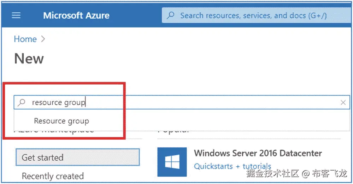353x184 pixels.
Task: Click the partially hidden Popular heading
Action: pyautogui.click(x=173, y=131)
